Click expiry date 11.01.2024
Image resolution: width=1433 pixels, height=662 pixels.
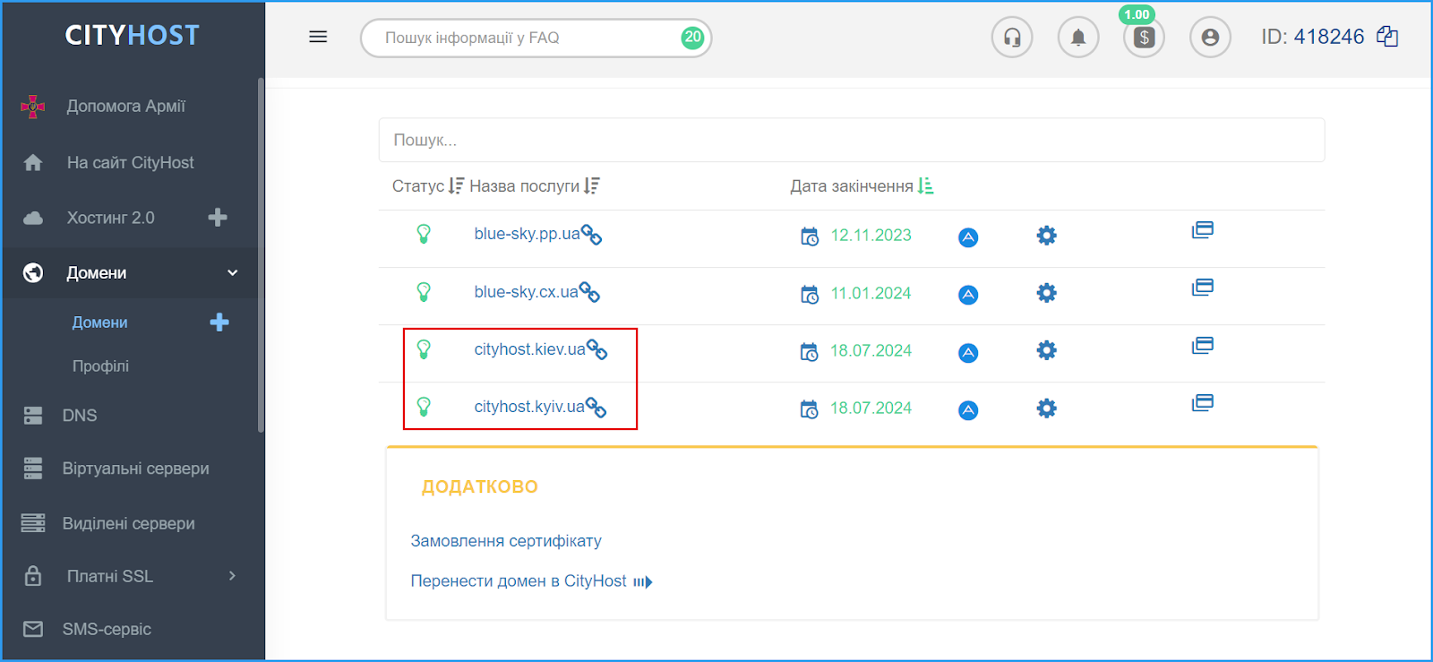(871, 293)
